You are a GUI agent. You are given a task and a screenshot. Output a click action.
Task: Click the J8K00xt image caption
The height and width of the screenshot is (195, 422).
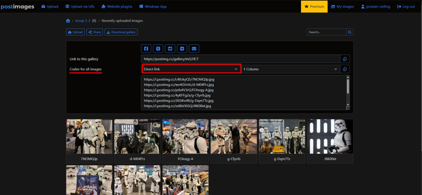[330, 159]
